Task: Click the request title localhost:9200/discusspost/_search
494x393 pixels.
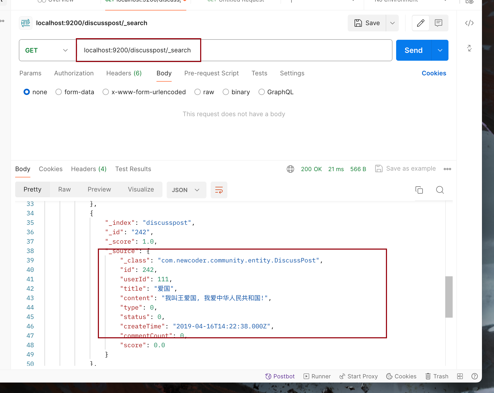Action: point(92,23)
